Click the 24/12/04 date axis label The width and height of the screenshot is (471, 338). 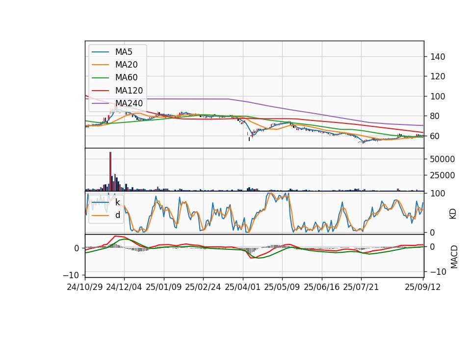point(124,287)
